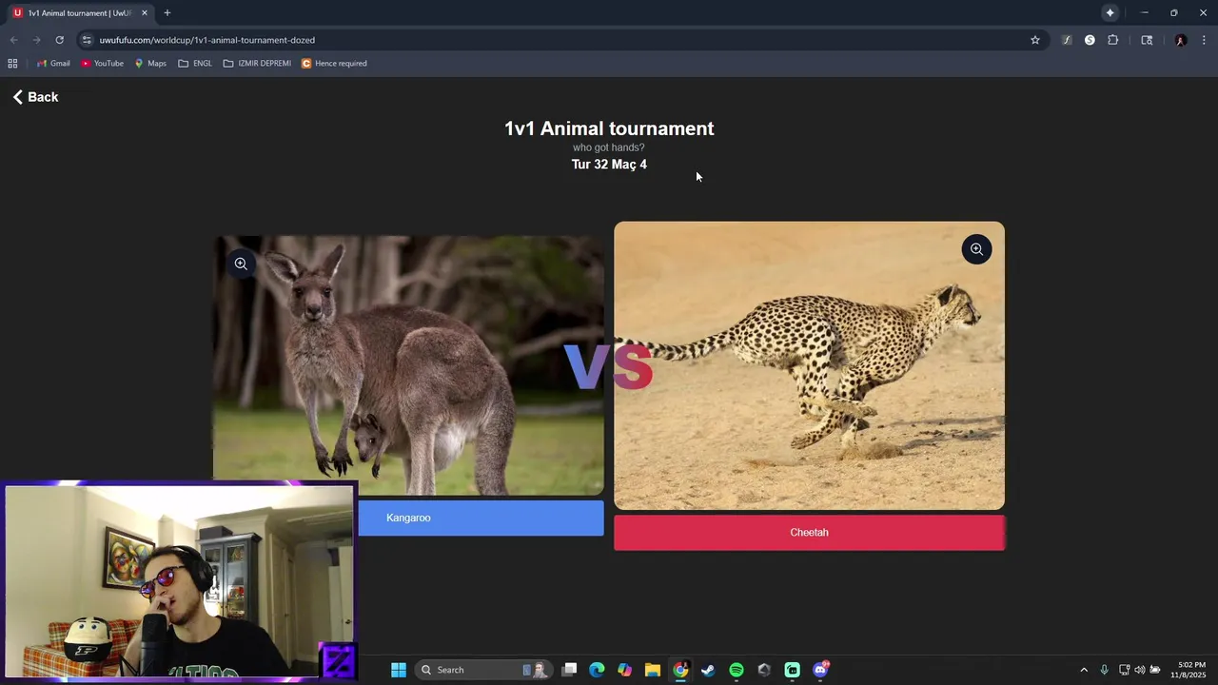View site information icon in address bar

87,40
